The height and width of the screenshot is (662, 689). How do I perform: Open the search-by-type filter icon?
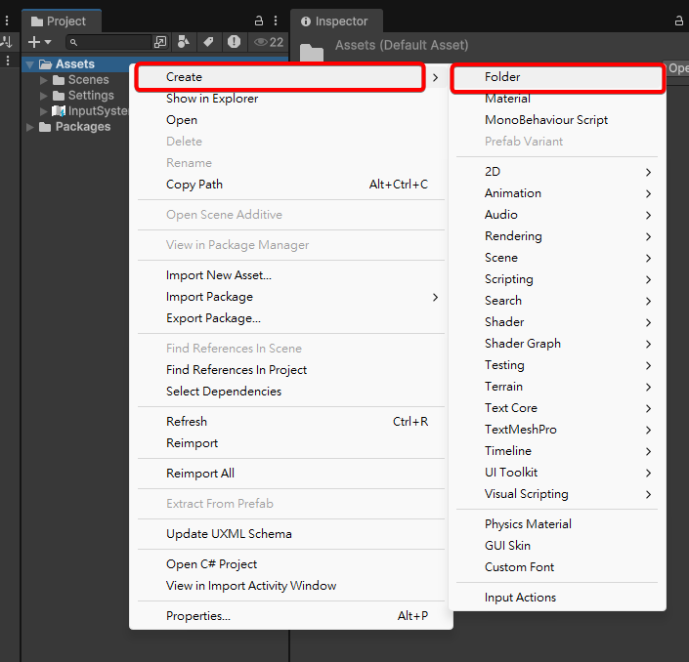tap(184, 42)
